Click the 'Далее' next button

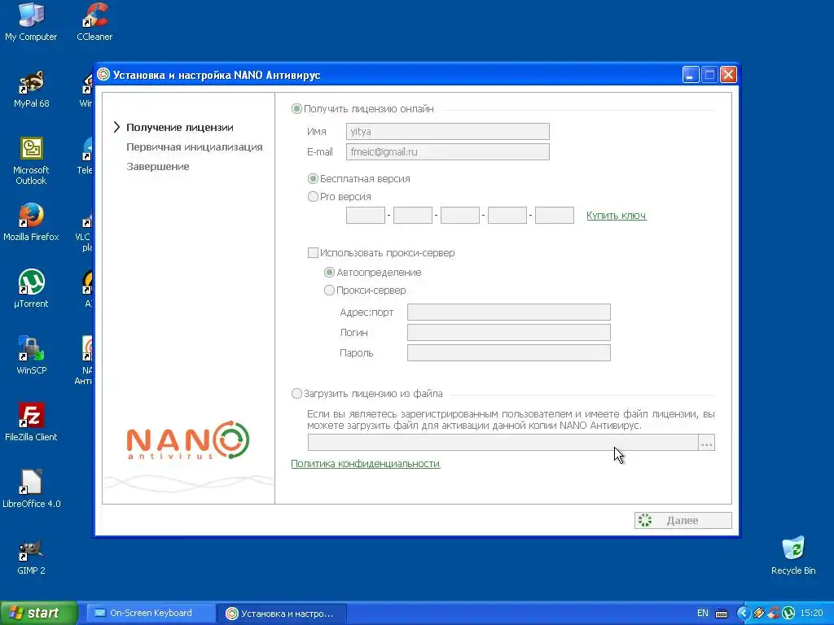(x=683, y=520)
